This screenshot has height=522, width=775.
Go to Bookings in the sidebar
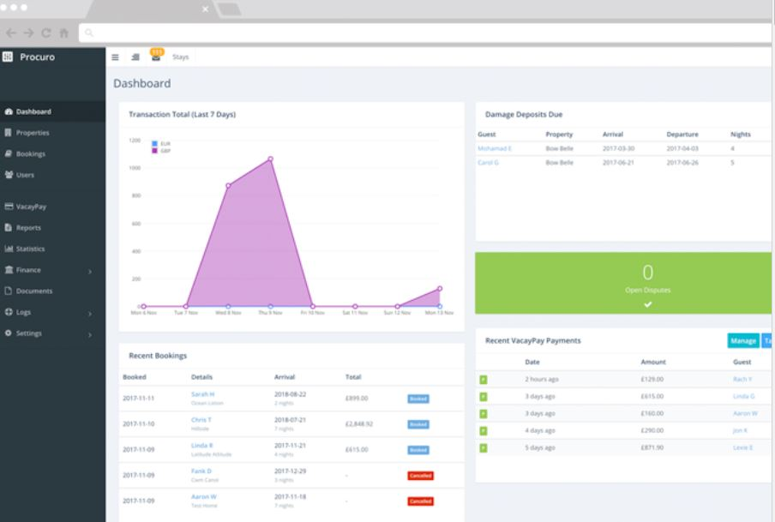(x=25, y=153)
